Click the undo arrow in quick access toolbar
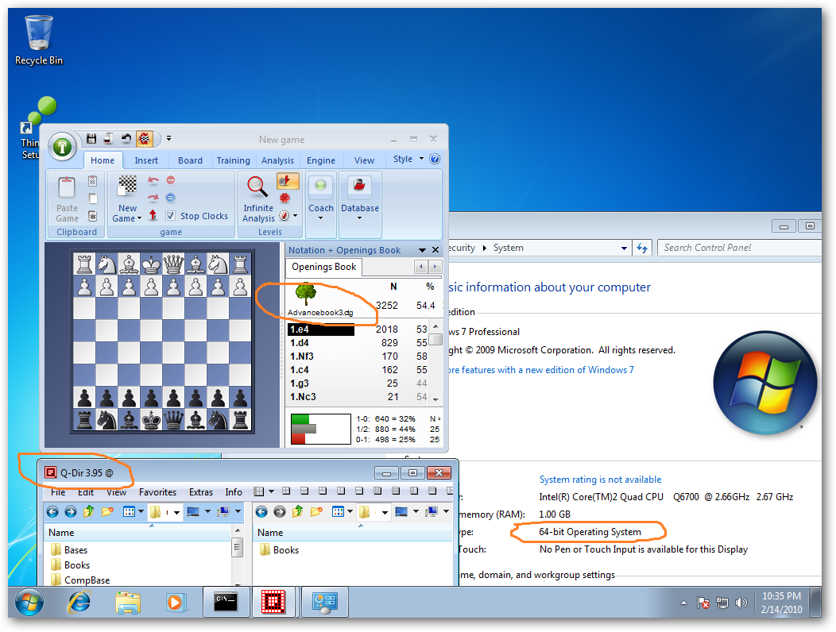This screenshot has width=836, height=632. point(126,139)
